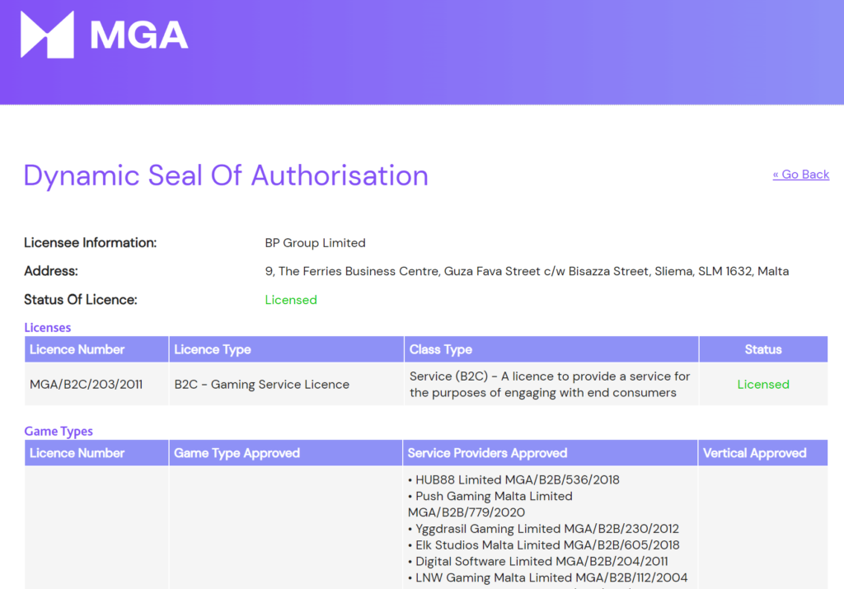844x589 pixels.
Task: Follow the « Go Back link
Action: click(x=800, y=174)
